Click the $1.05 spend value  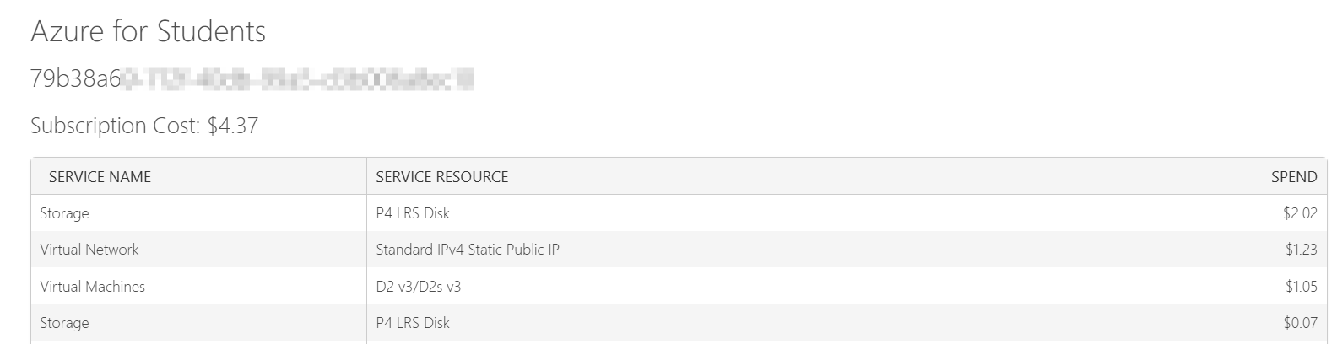point(1301,287)
